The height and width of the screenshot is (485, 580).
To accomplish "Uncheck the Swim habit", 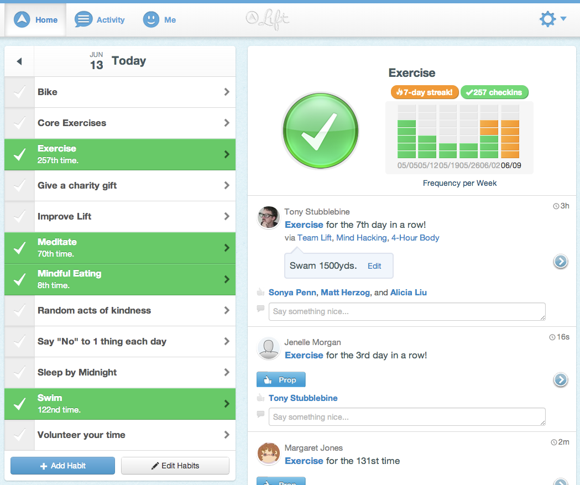I will coord(19,404).
